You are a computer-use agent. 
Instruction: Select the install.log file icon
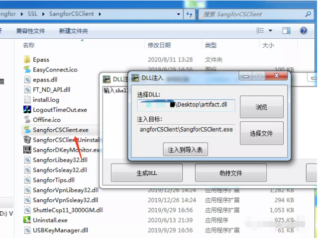point(27,99)
